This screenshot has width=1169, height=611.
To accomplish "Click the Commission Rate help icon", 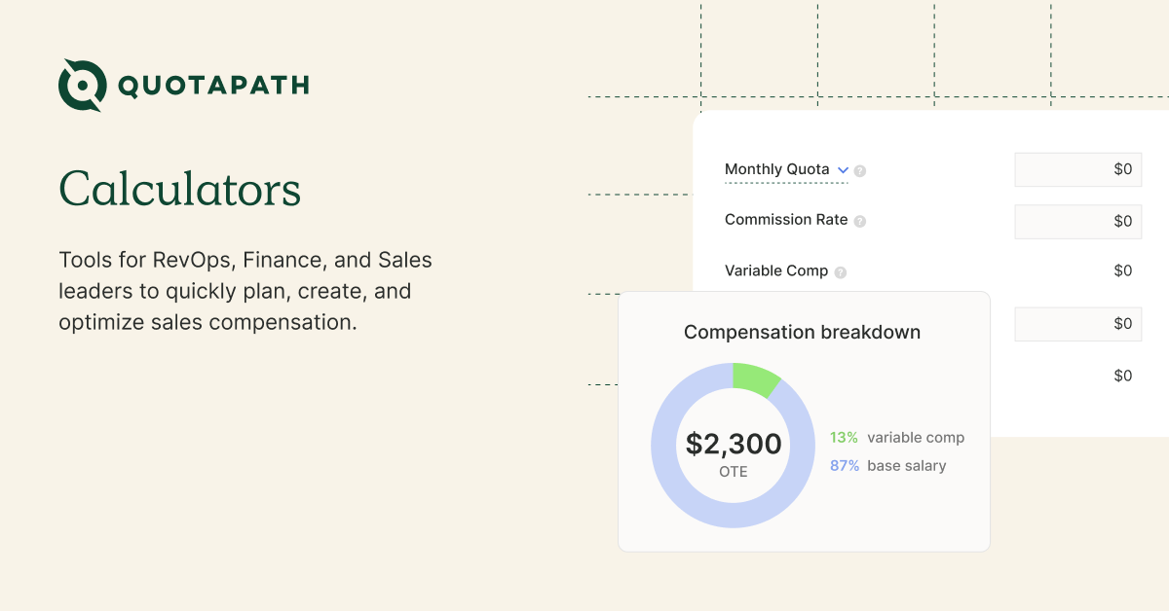I will tap(860, 221).
